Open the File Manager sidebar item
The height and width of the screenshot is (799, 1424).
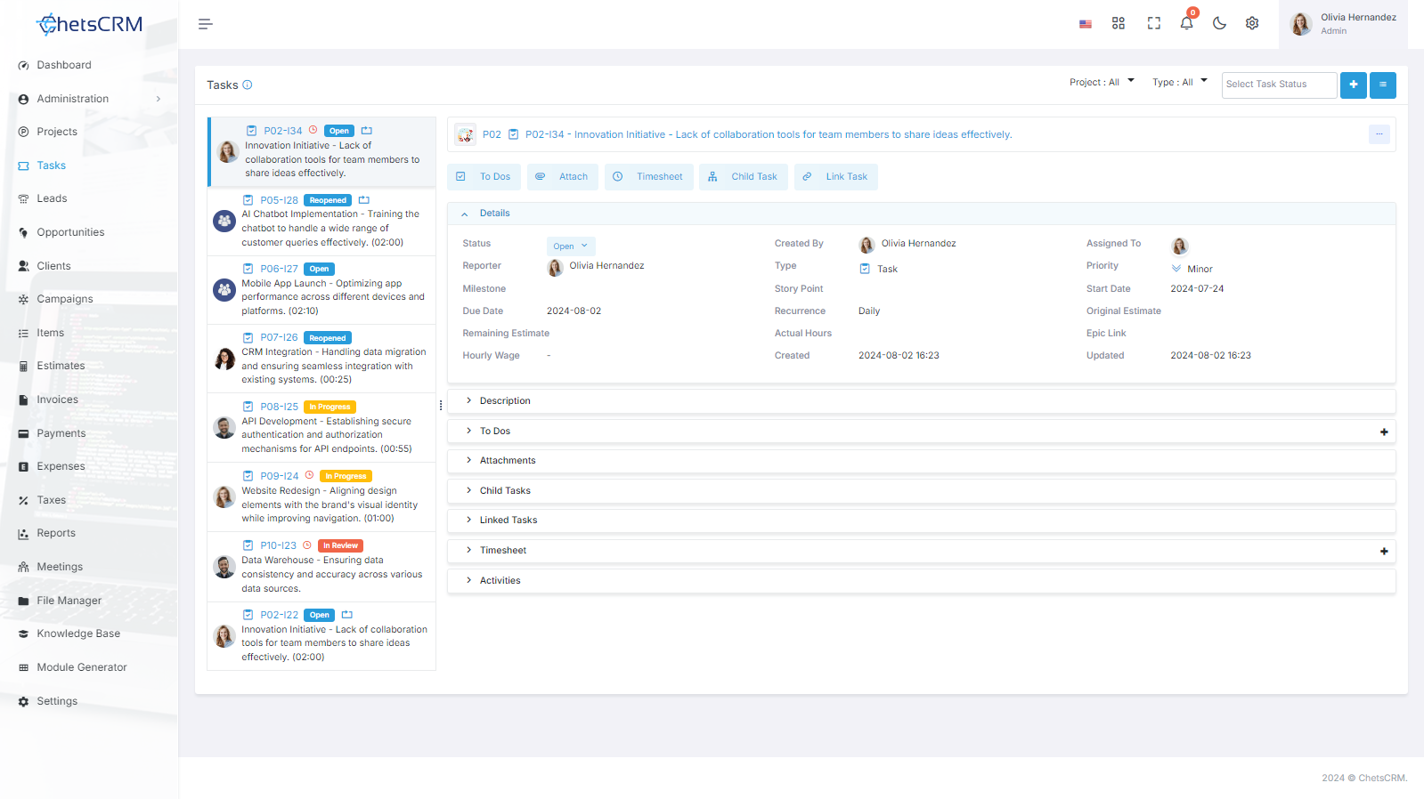(x=69, y=601)
